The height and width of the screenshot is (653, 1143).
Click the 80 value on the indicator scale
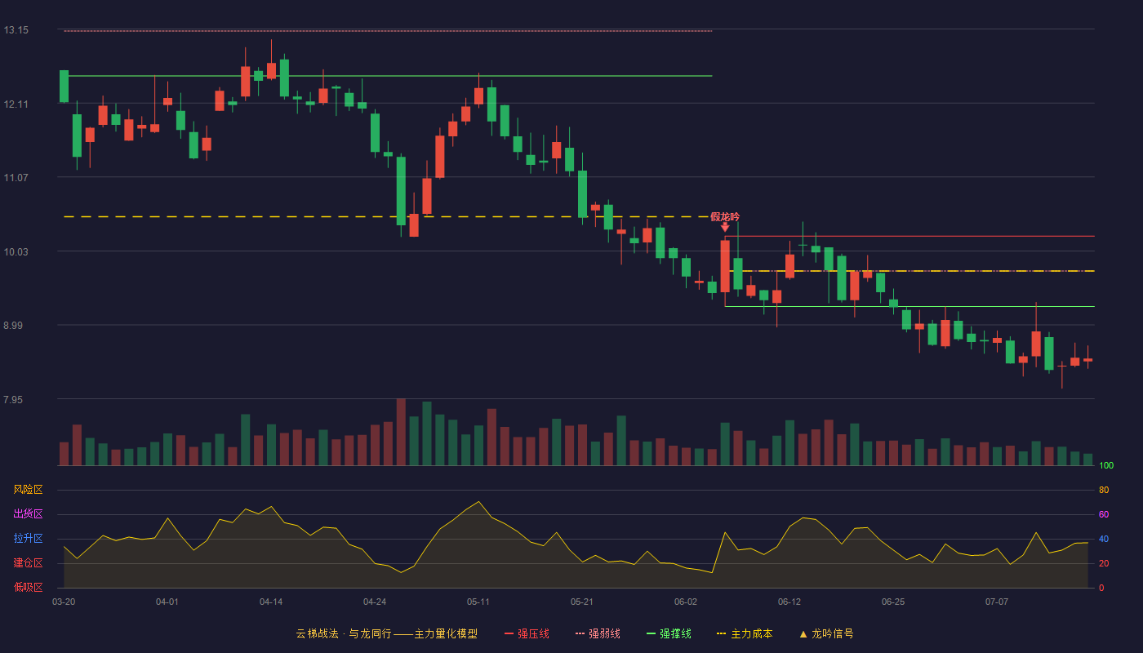pyautogui.click(x=1104, y=490)
